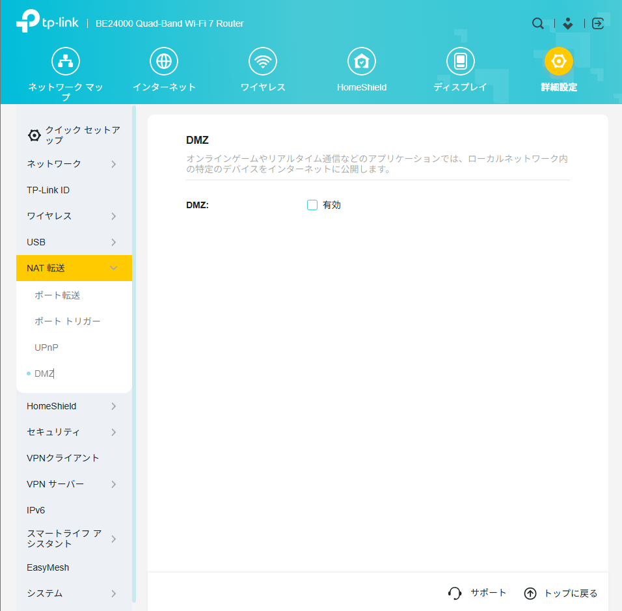622x611 pixels.
Task: Expand the スマートライフ アシスタント chevron
Action: (x=114, y=538)
